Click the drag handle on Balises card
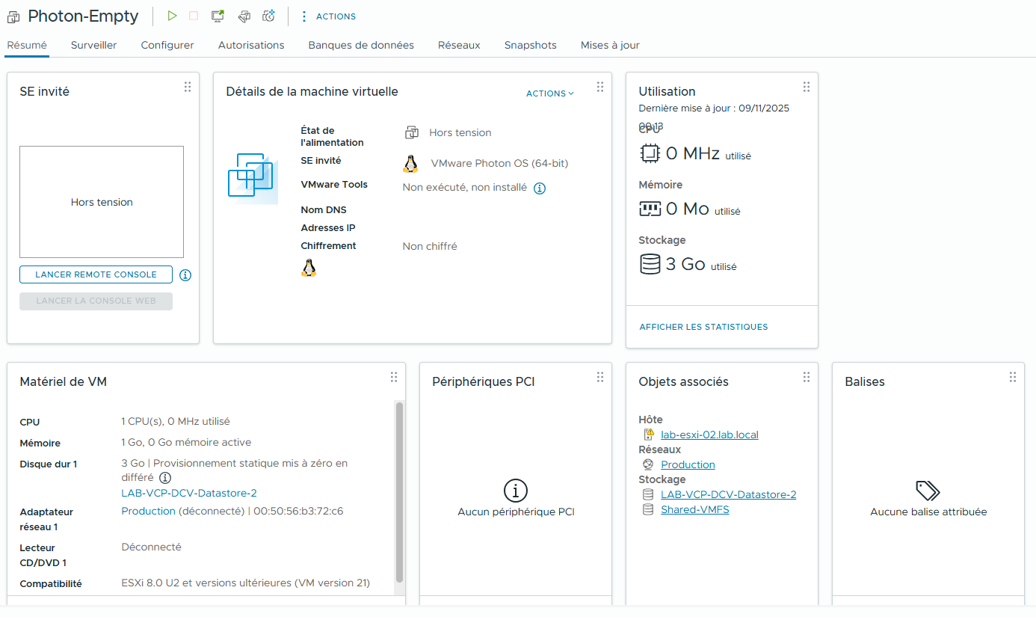The image size is (1036, 617). point(1012,378)
